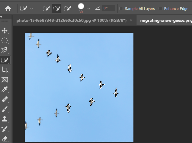Close the photo-1546587348 document tab

pos(131,20)
